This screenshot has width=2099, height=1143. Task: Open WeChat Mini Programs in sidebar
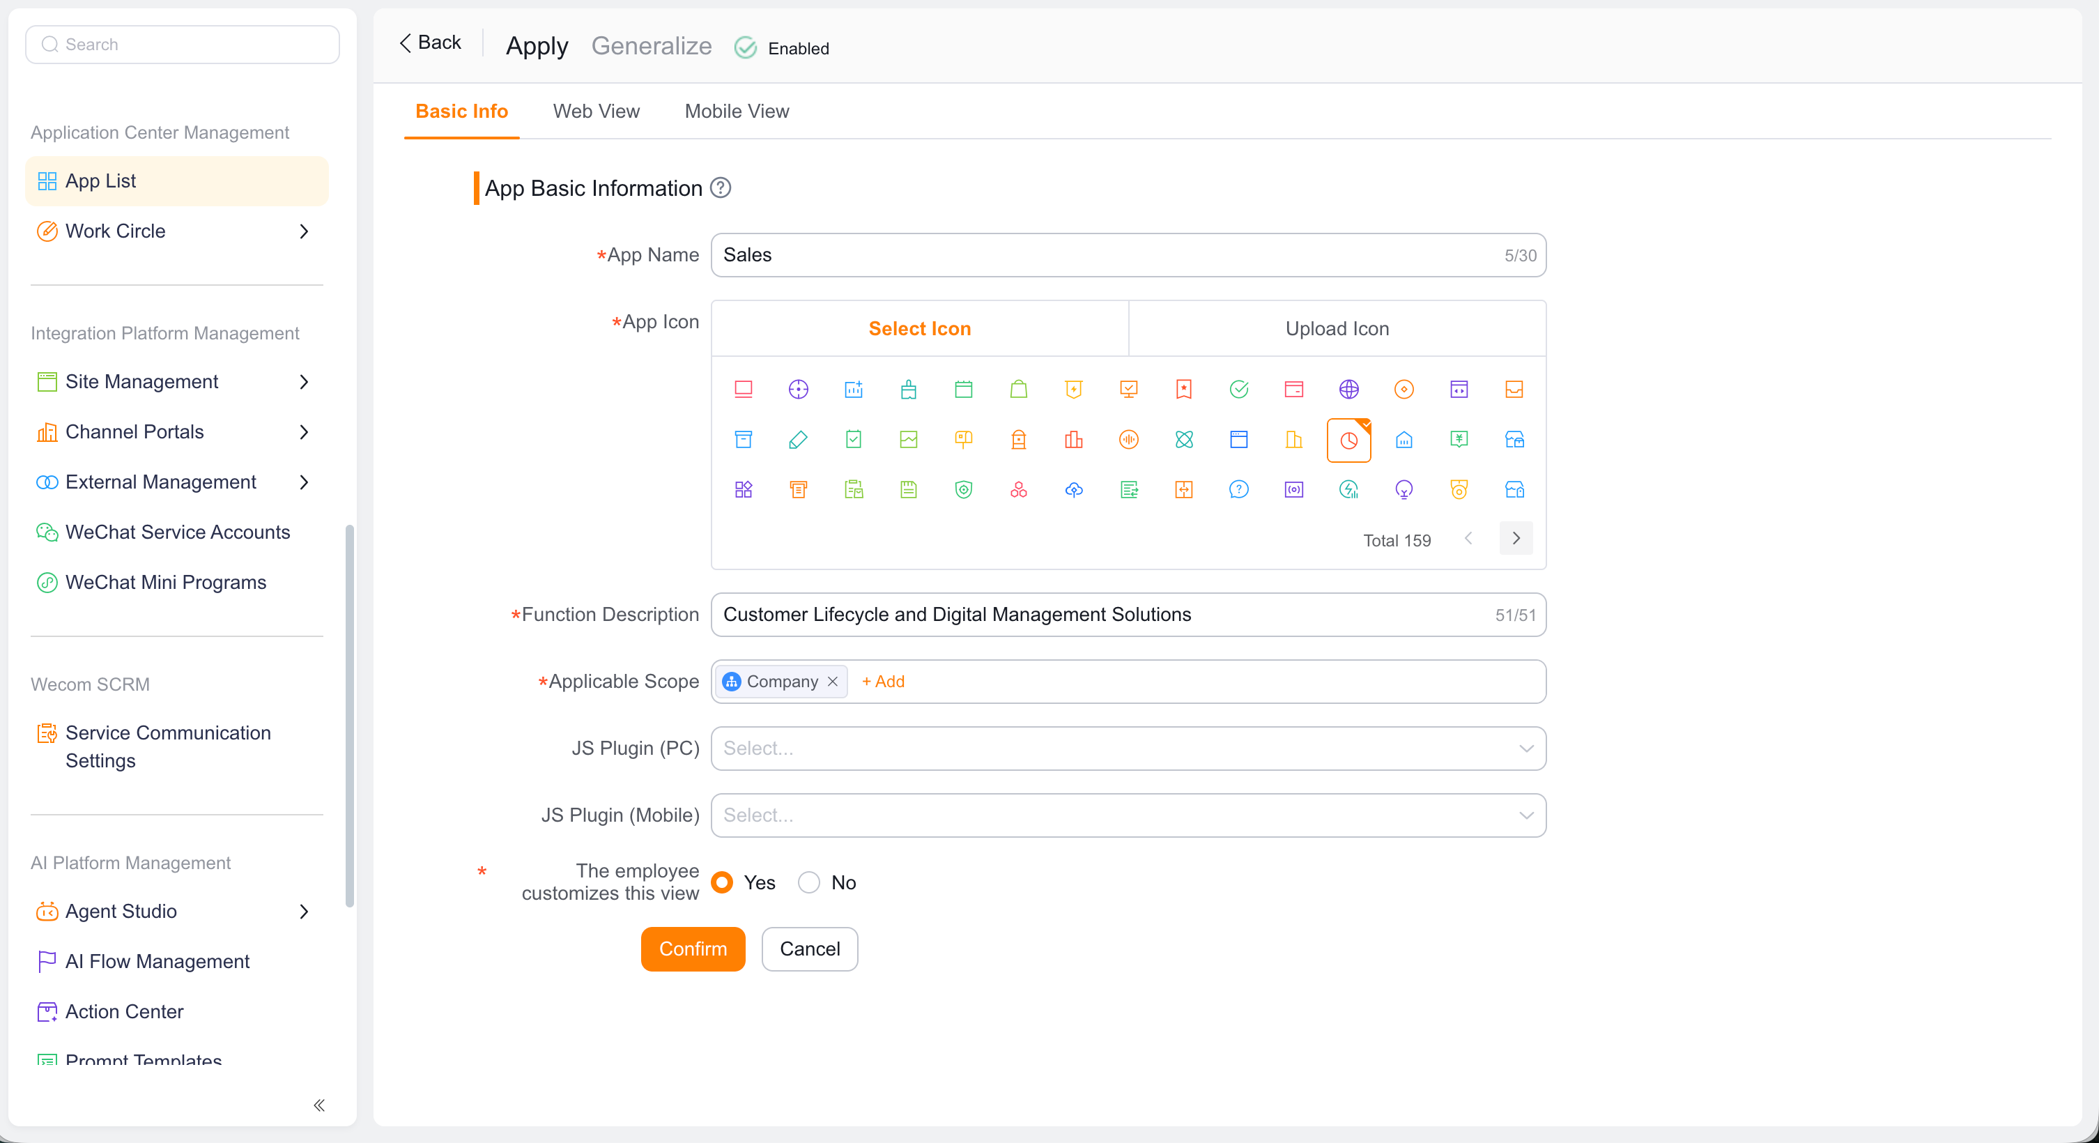[165, 583]
